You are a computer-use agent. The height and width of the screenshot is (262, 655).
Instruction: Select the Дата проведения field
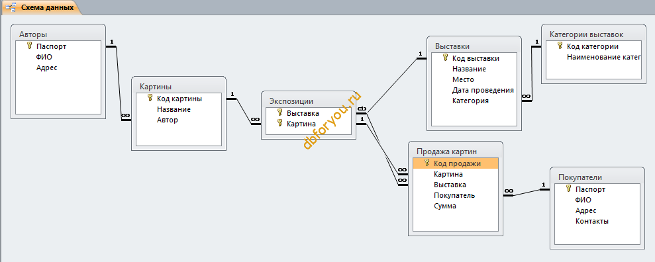click(x=474, y=90)
